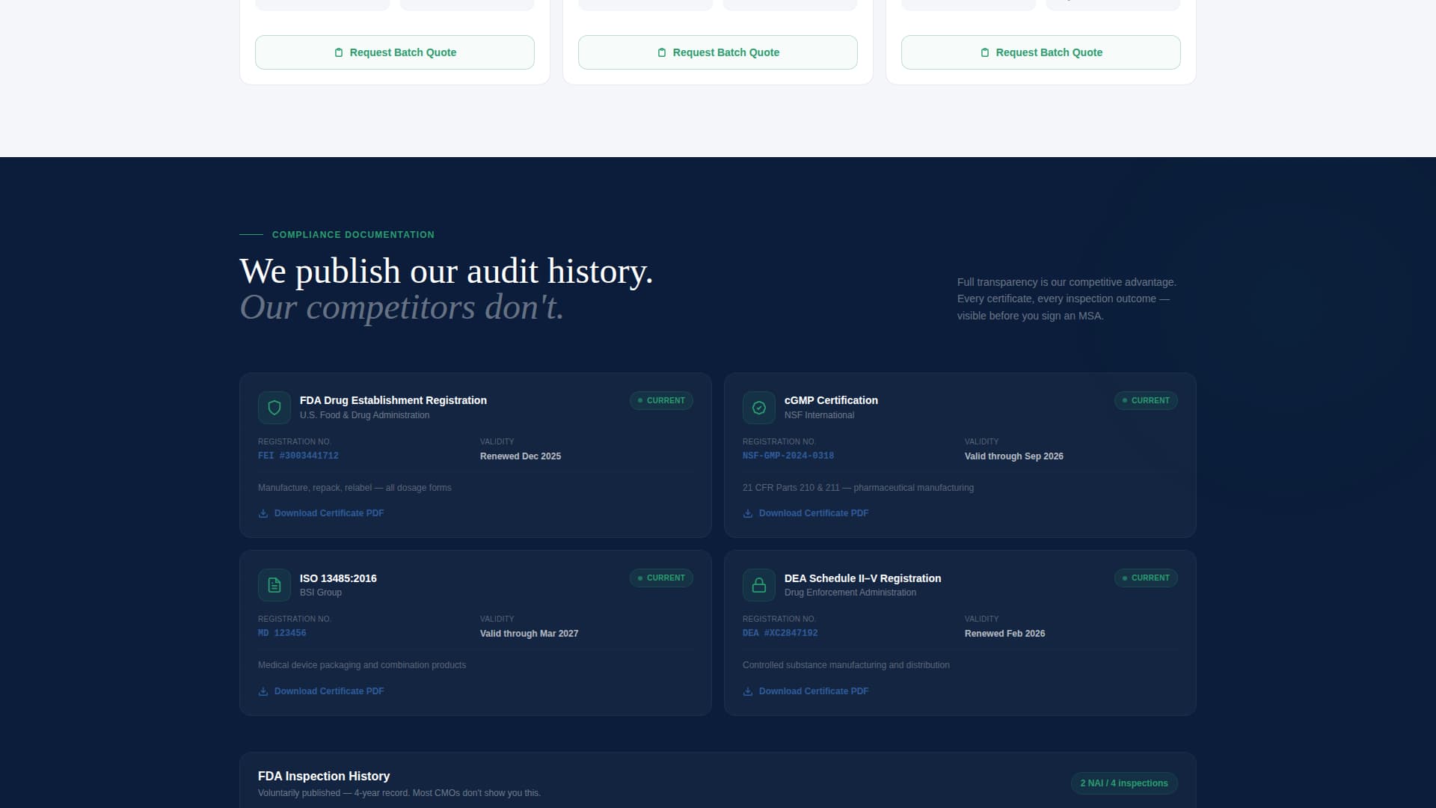Click the middle Request Batch Quote button
This screenshot has height=808, width=1436.
click(717, 52)
